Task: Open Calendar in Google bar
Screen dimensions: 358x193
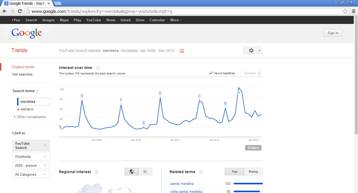Action: [157, 20]
